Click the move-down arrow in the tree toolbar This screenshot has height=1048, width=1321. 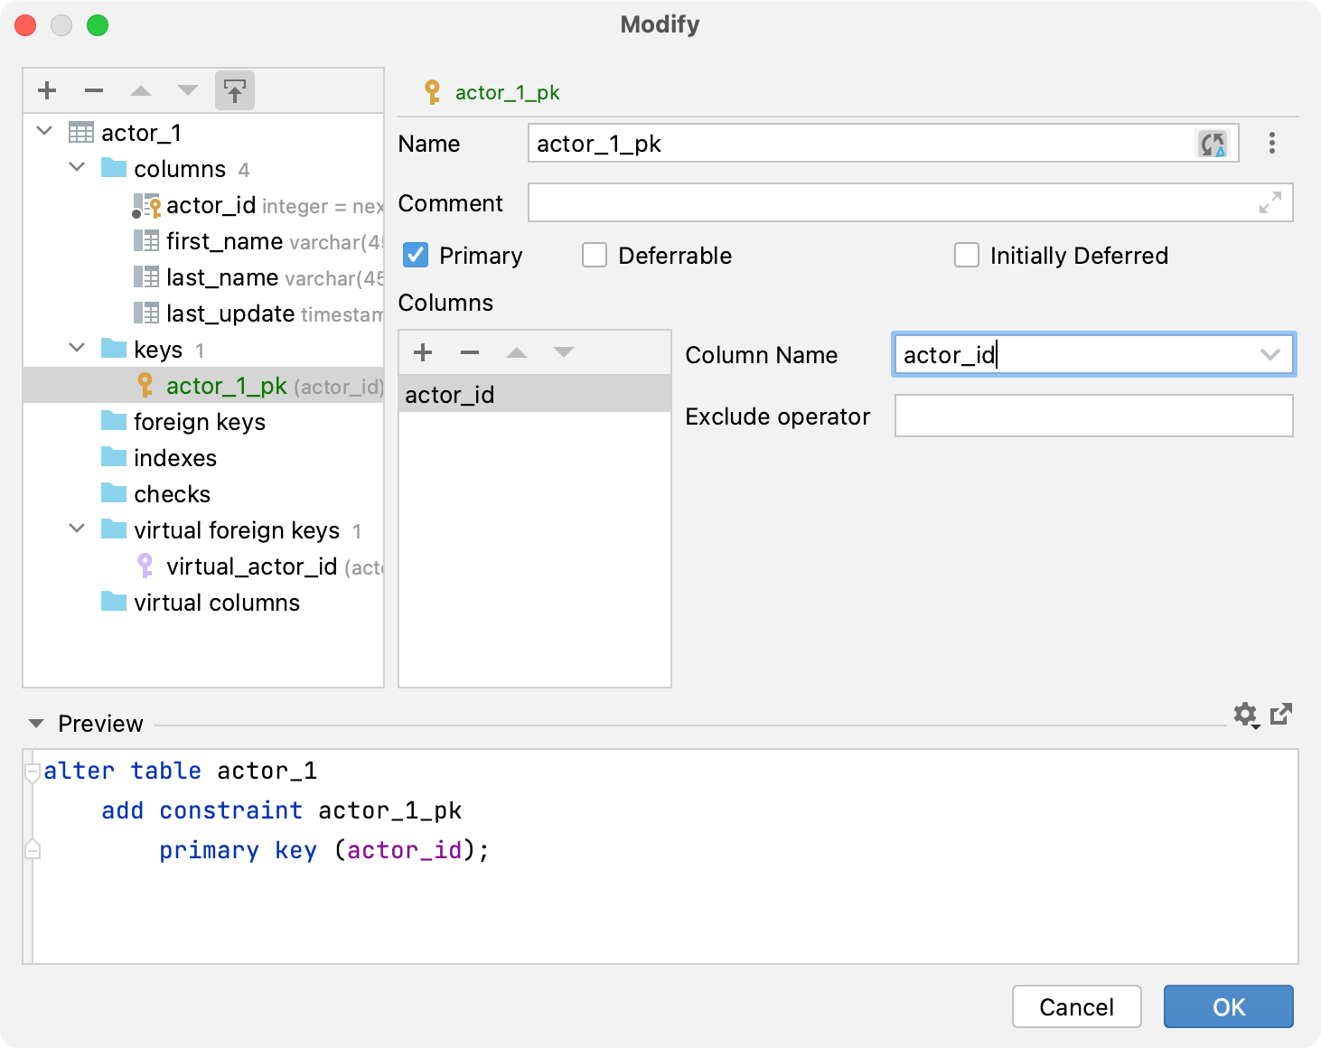(187, 90)
